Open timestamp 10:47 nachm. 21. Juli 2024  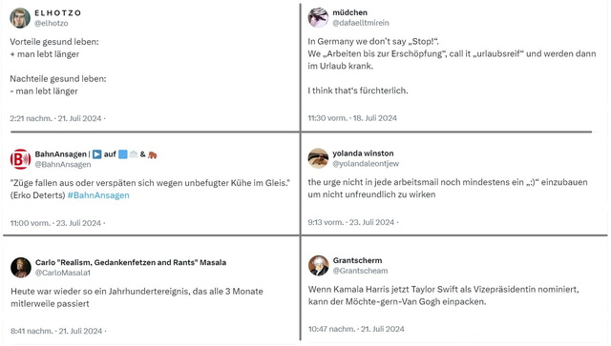(356, 329)
